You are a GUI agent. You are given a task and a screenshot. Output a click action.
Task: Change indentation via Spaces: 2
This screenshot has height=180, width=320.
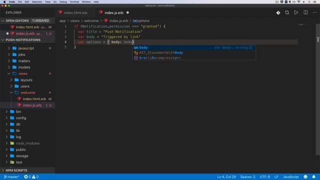click(x=247, y=176)
